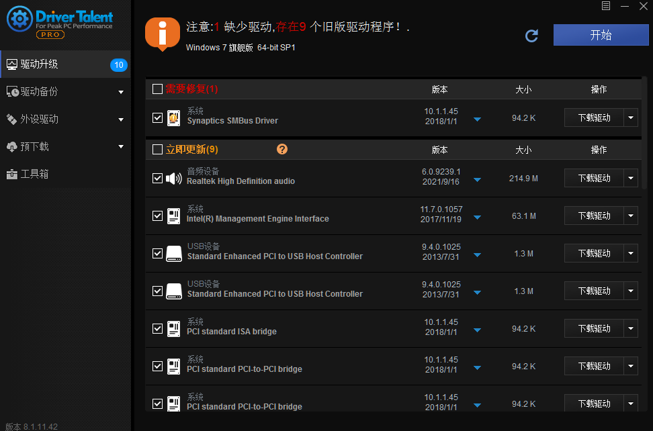This screenshot has width=653, height=431.
Task: Uncheck the Realtek High Definition audio checkbox
Action: tap(157, 178)
